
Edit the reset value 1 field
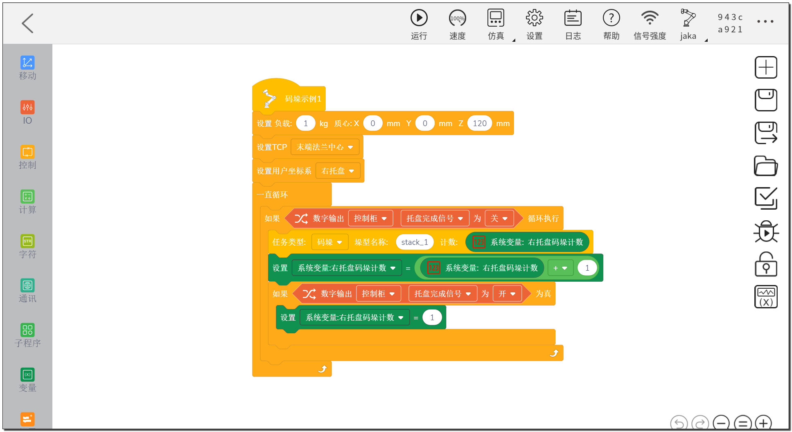[x=432, y=317]
